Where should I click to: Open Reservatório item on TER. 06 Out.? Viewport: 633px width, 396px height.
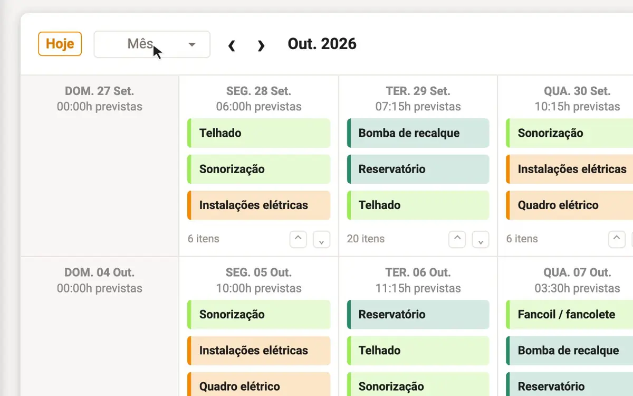coord(418,315)
